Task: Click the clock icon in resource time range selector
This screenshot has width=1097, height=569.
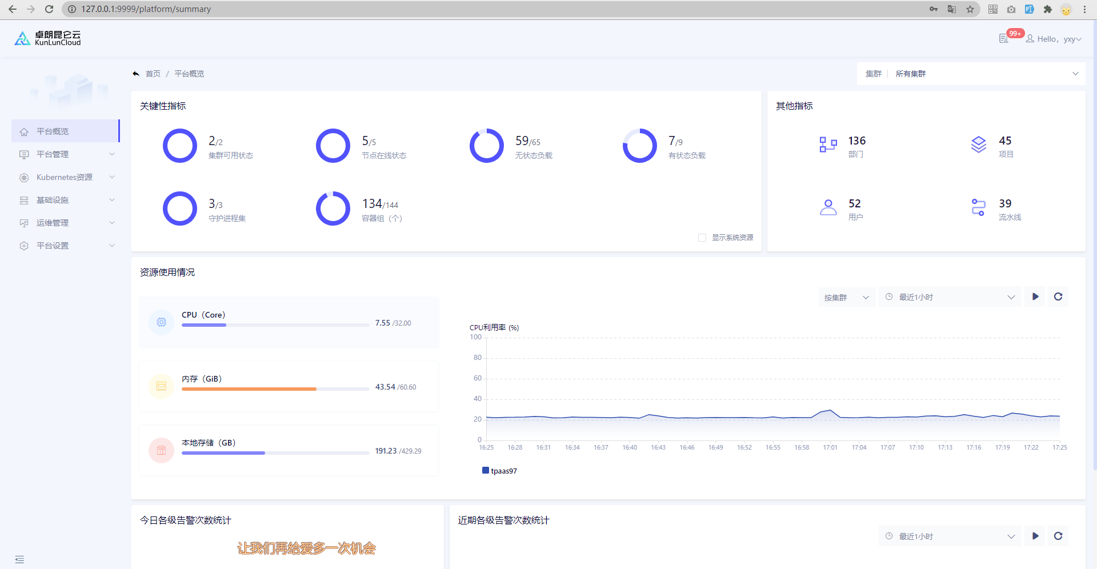Action: click(889, 297)
